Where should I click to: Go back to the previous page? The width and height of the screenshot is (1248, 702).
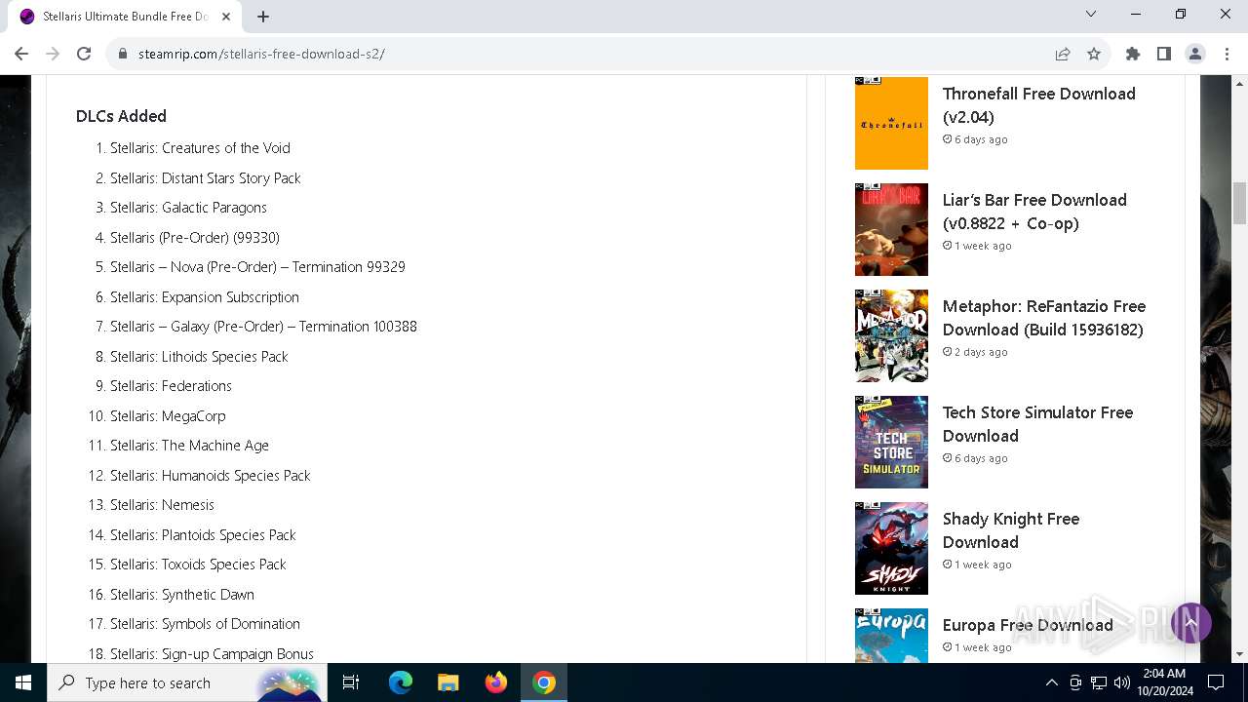pyautogui.click(x=21, y=54)
